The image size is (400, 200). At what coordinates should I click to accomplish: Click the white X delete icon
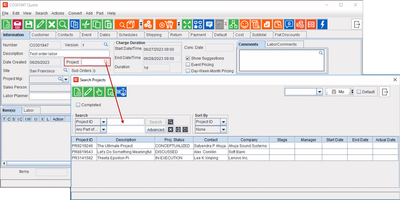click(52, 24)
